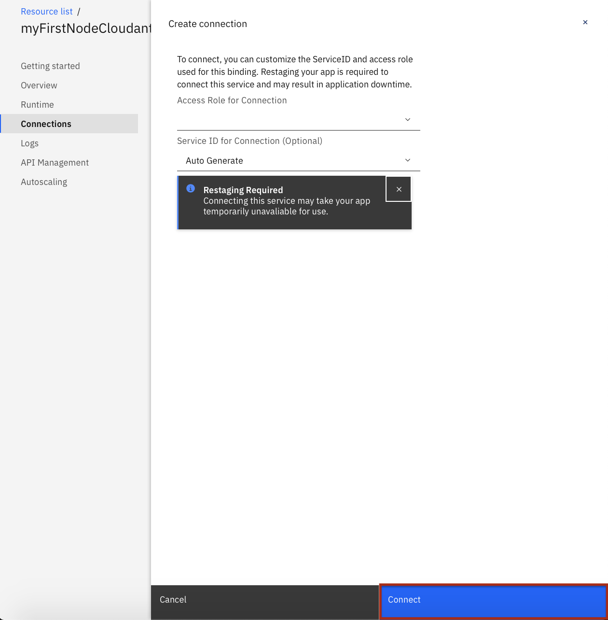The image size is (608, 620).
Task: Open Access Role for Connection dropdown
Action: coord(299,119)
